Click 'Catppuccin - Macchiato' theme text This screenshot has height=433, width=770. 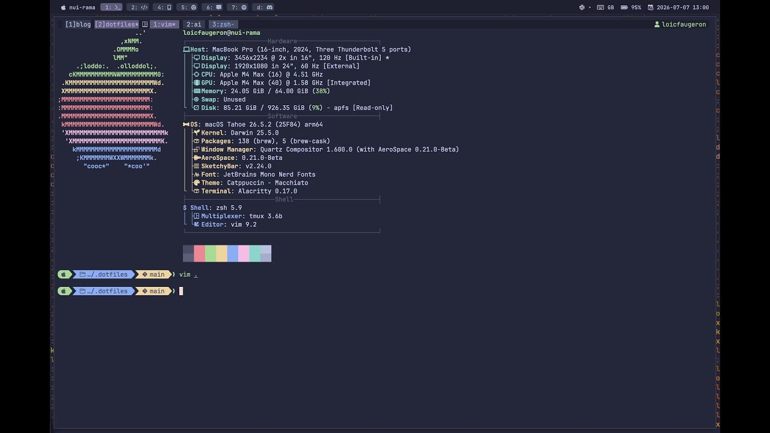click(267, 183)
